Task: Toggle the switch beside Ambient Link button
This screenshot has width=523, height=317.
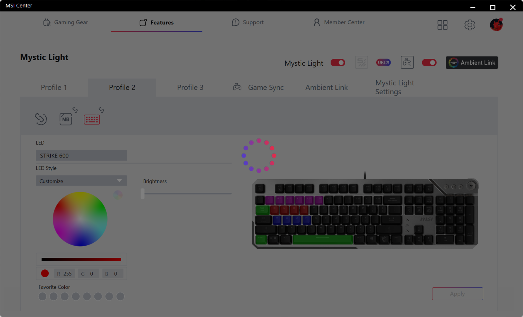Action: pos(429,63)
